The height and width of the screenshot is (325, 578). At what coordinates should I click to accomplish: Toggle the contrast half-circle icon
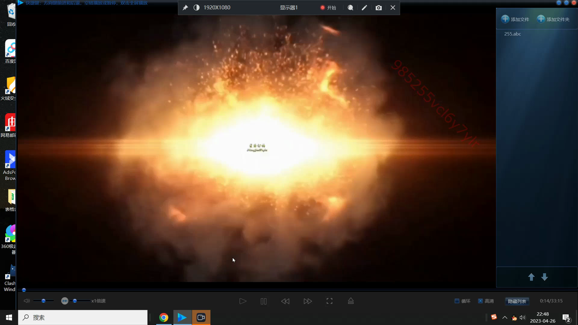coord(196,8)
